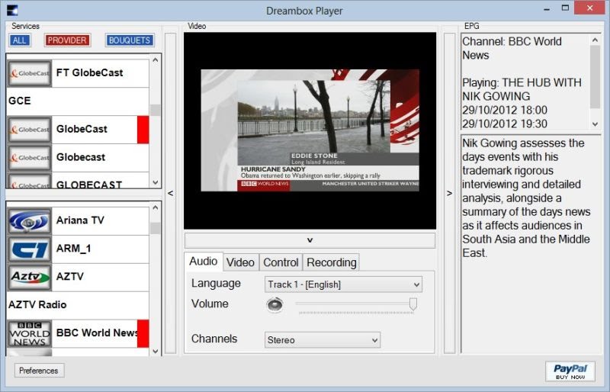Select the GlobeCast provider with red marker
Viewport: 610px width, 392px height.
coord(78,130)
